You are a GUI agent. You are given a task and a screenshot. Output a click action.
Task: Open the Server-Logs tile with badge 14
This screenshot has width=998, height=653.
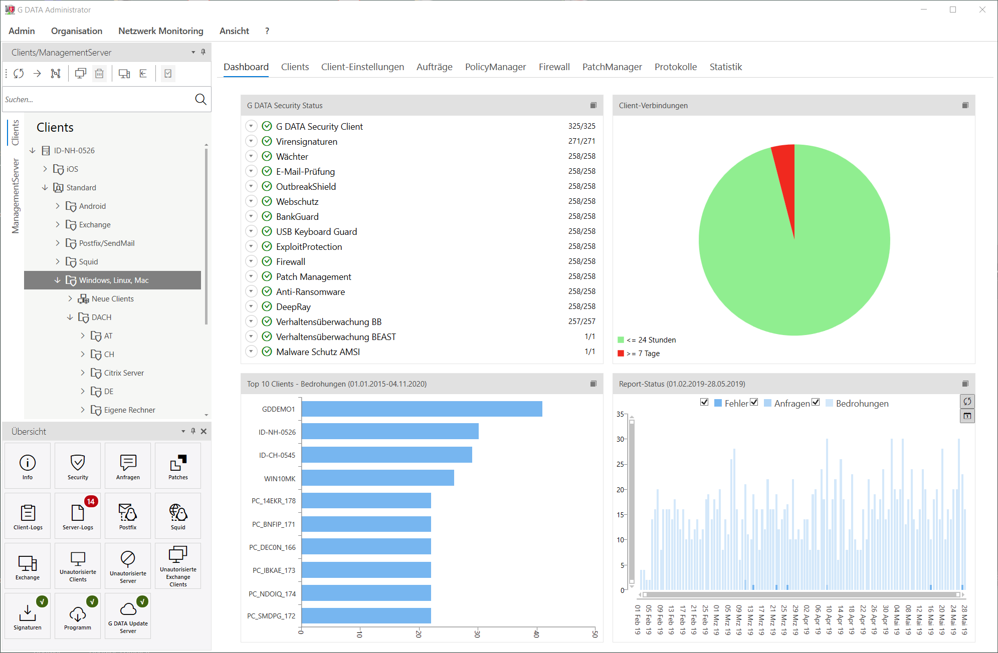click(x=78, y=516)
